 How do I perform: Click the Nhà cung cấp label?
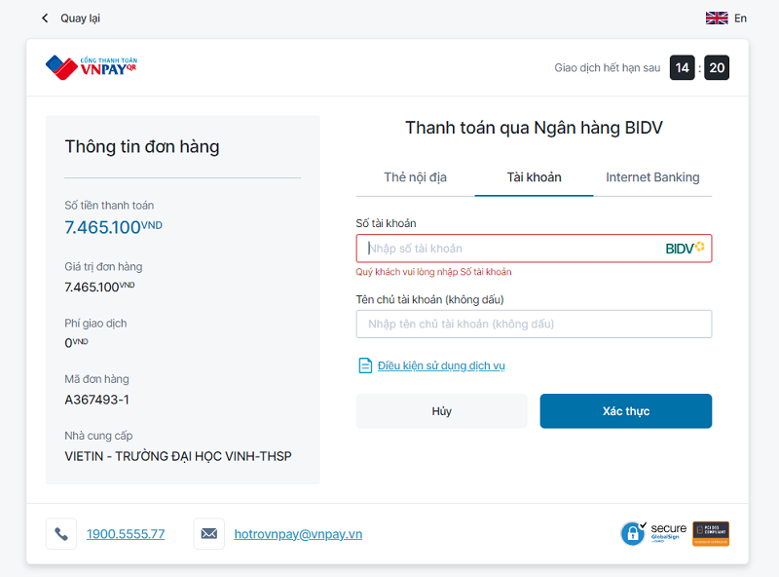(x=98, y=436)
